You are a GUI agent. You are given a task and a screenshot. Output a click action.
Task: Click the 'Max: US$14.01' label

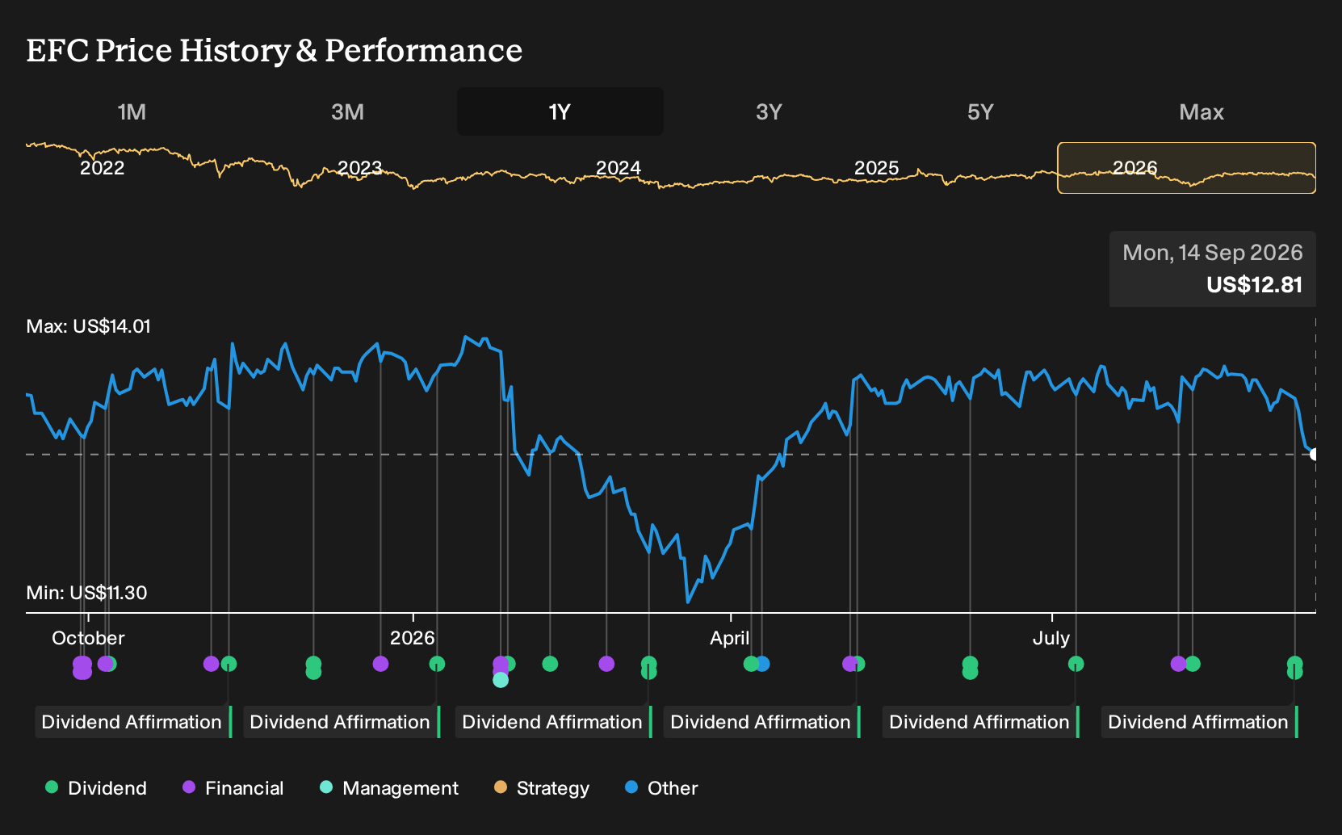(89, 326)
